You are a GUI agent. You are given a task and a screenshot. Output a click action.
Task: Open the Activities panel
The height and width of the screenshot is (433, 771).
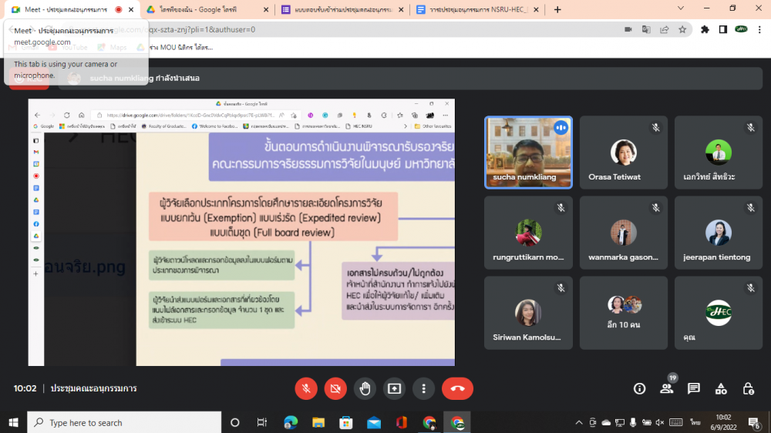[x=721, y=388]
